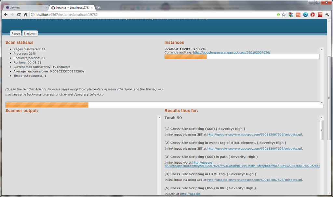Screen dimensions: 333x197
Task: Close the Astyran tab
Action: [46, 8]
